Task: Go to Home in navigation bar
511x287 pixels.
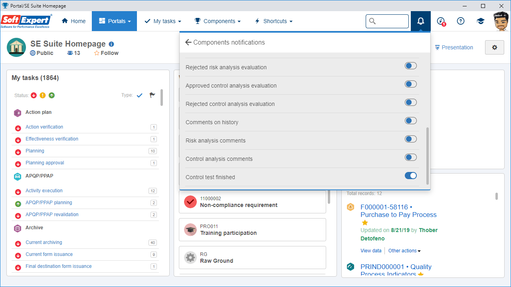Action: point(74,21)
